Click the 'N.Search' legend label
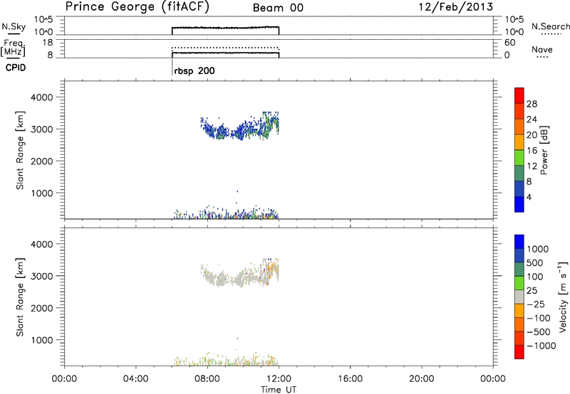This screenshot has width=570, height=394. [551, 26]
